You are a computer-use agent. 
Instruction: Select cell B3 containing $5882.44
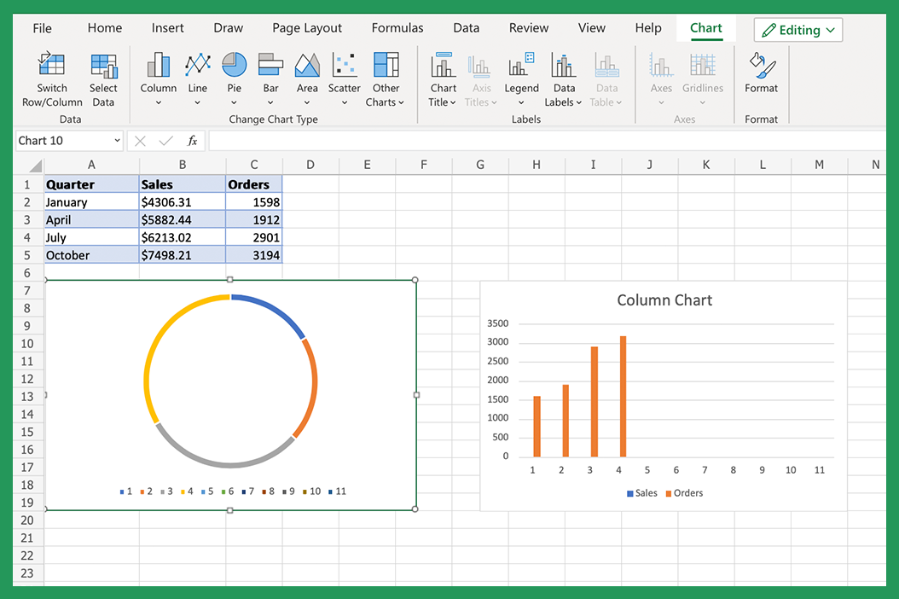[182, 219]
